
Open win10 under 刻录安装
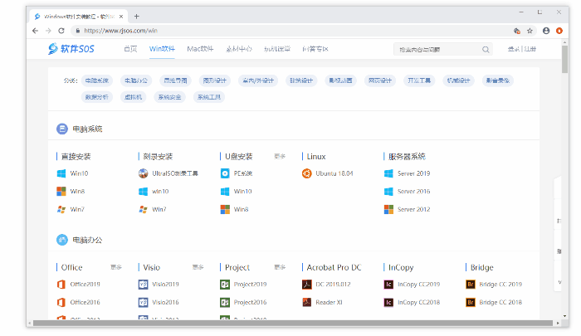(x=154, y=191)
